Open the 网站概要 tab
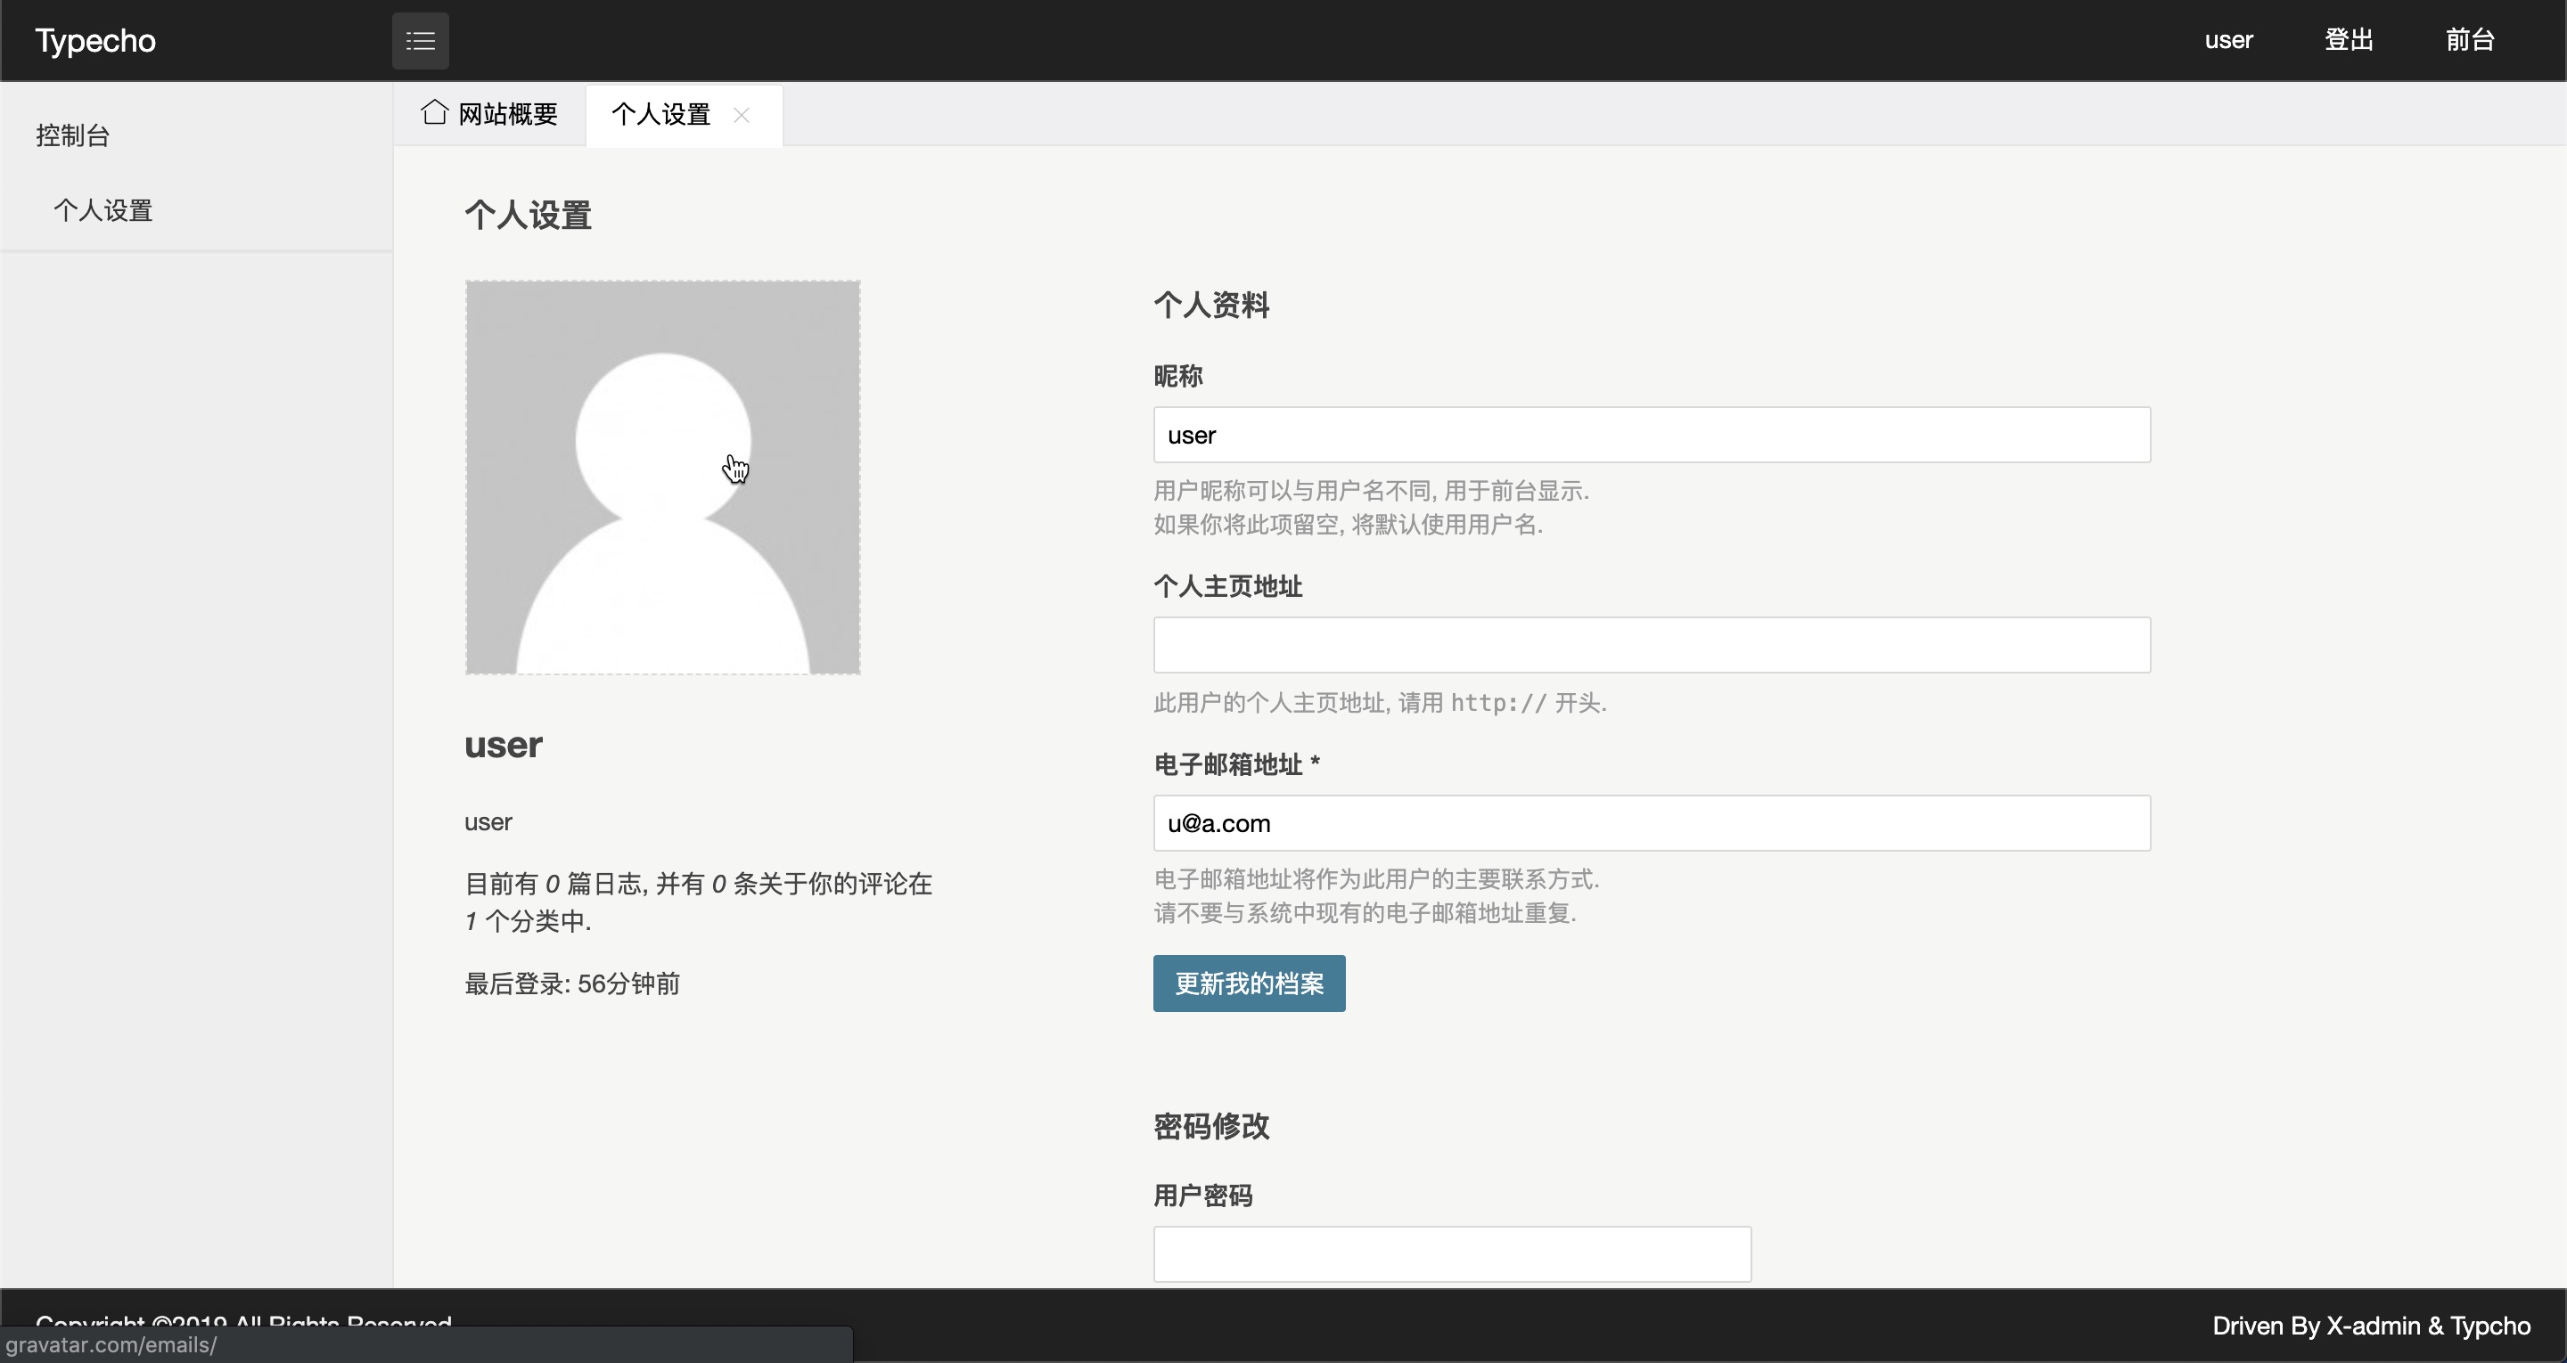This screenshot has width=2567, height=1363. click(506, 115)
